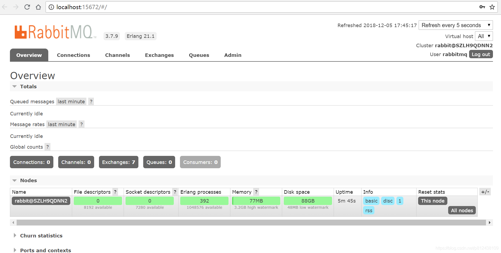Change Queued messages last minute range
This screenshot has width=501, height=253.
pos(71,101)
